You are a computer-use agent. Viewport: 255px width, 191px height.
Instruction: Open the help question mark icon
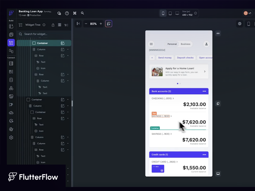click(x=67, y=13)
